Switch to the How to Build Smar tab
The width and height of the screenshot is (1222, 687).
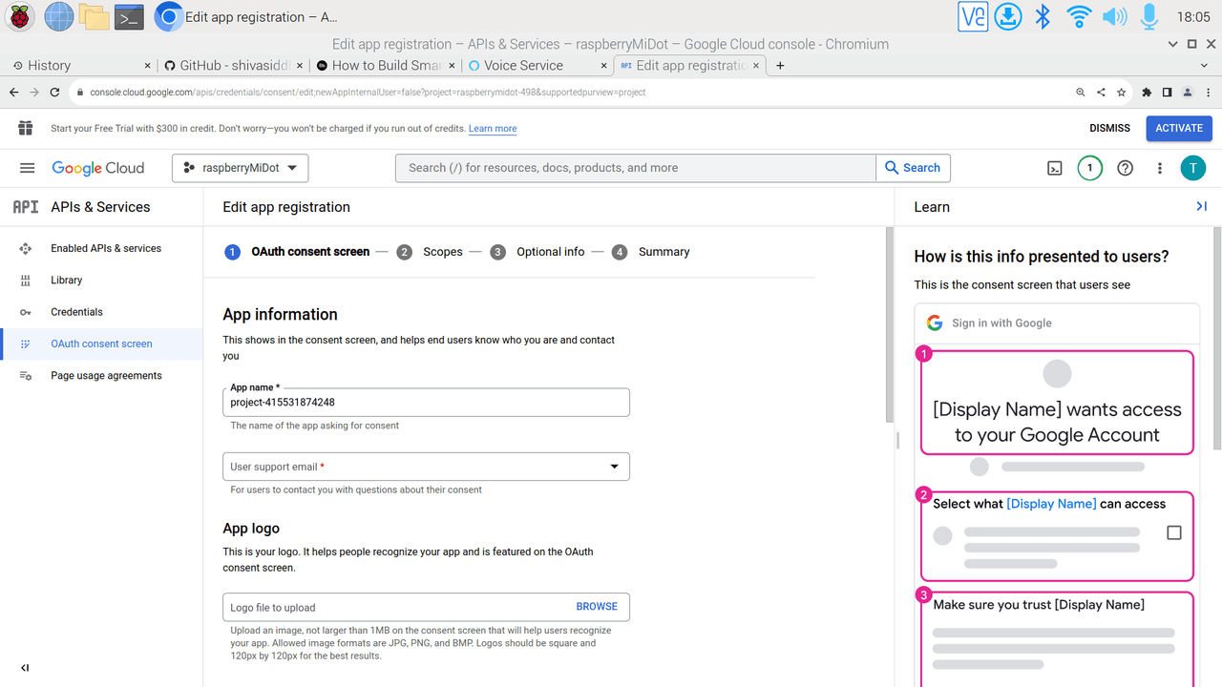tap(384, 65)
